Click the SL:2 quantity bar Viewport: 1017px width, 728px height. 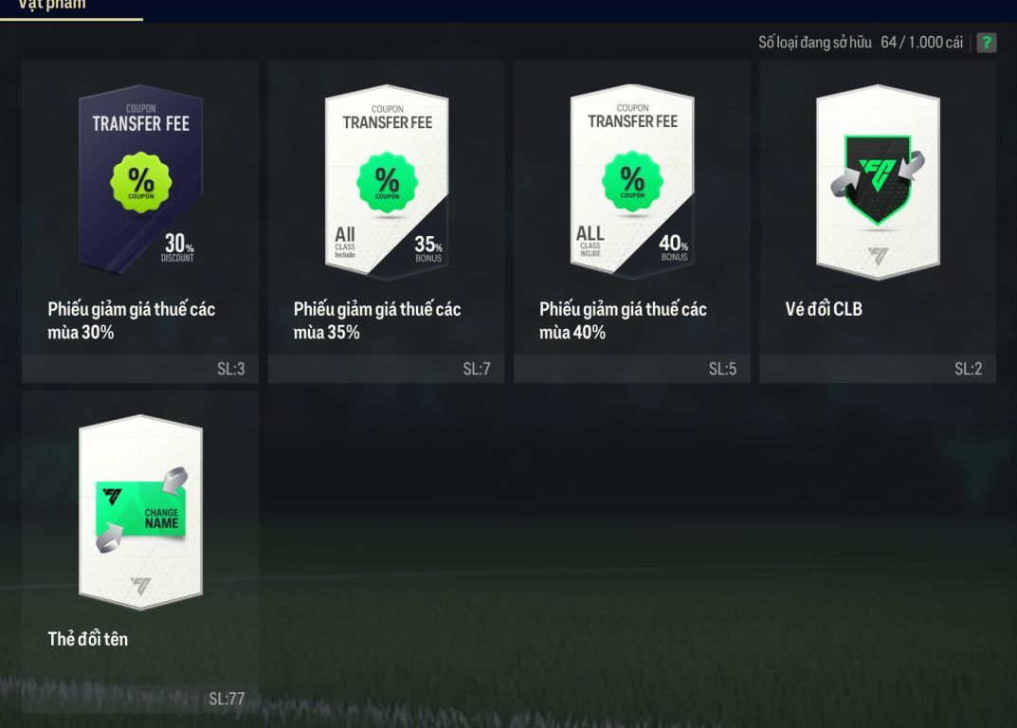(x=878, y=369)
